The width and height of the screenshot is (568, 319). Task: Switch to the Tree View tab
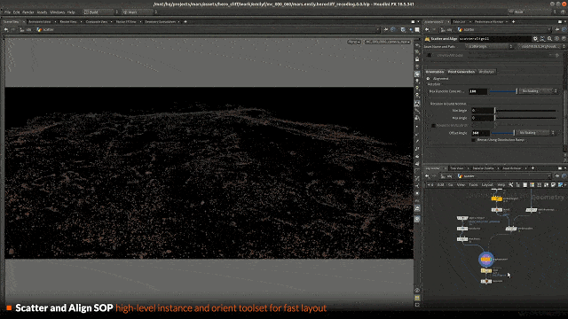(x=457, y=168)
